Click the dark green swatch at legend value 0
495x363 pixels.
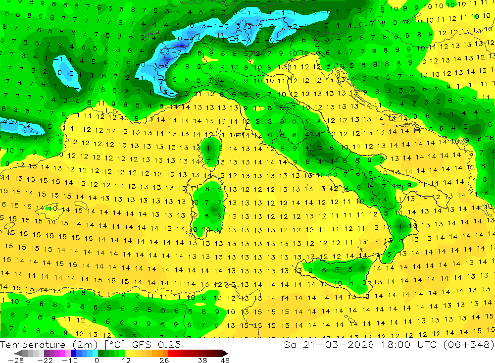point(100,353)
